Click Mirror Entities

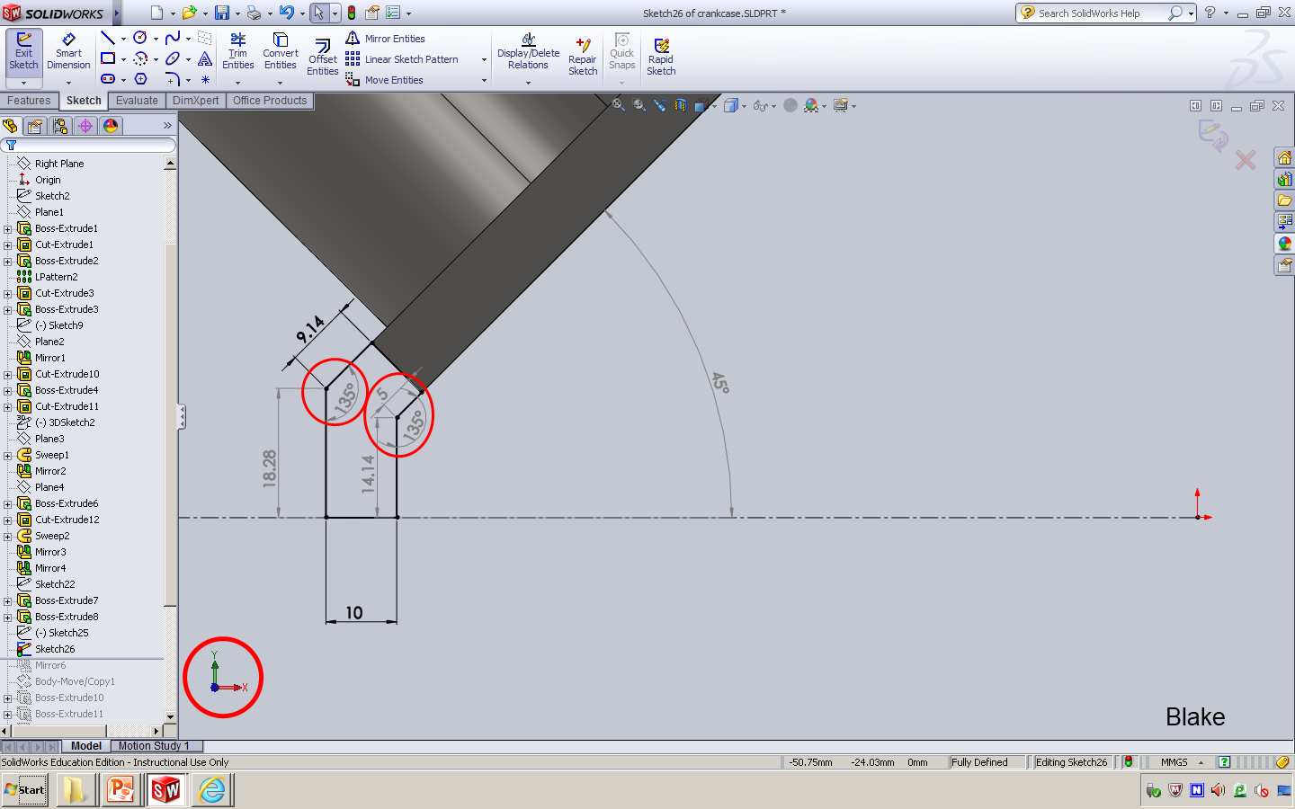tap(385, 39)
